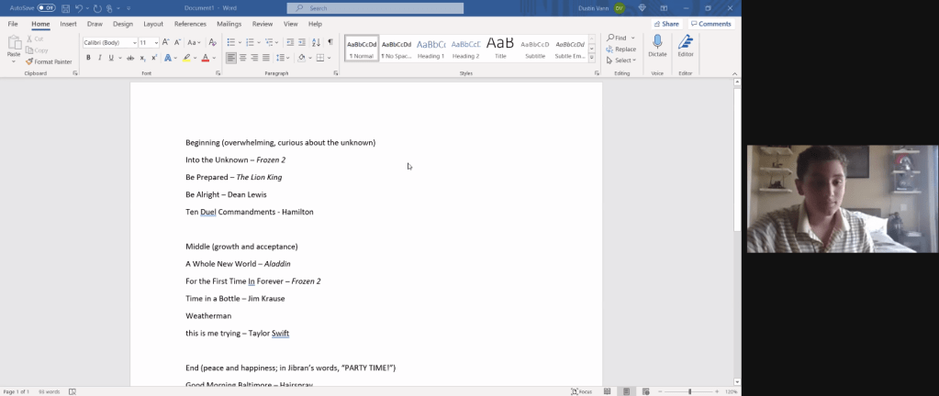Image resolution: width=939 pixels, height=396 pixels.
Task: Show paragraph marks with pilcrow icon
Action: [330, 42]
